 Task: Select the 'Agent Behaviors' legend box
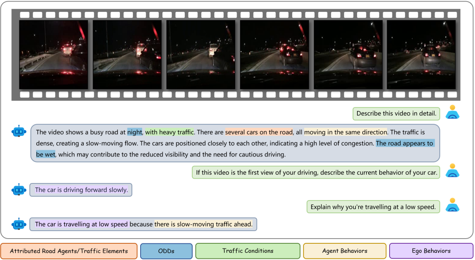pos(345,251)
